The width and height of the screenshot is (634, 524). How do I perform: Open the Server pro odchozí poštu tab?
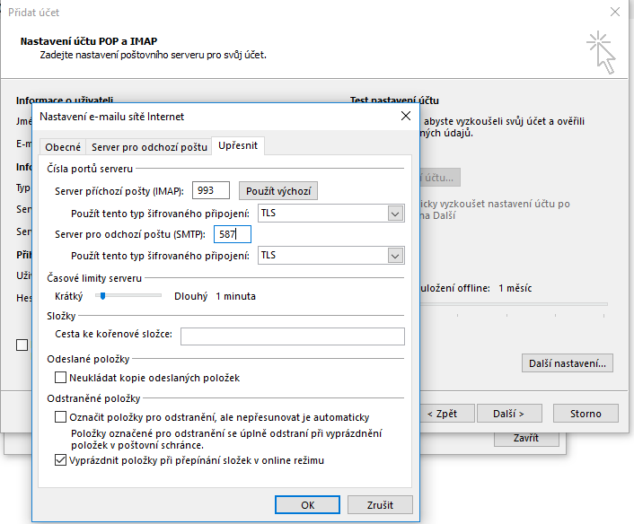149,147
